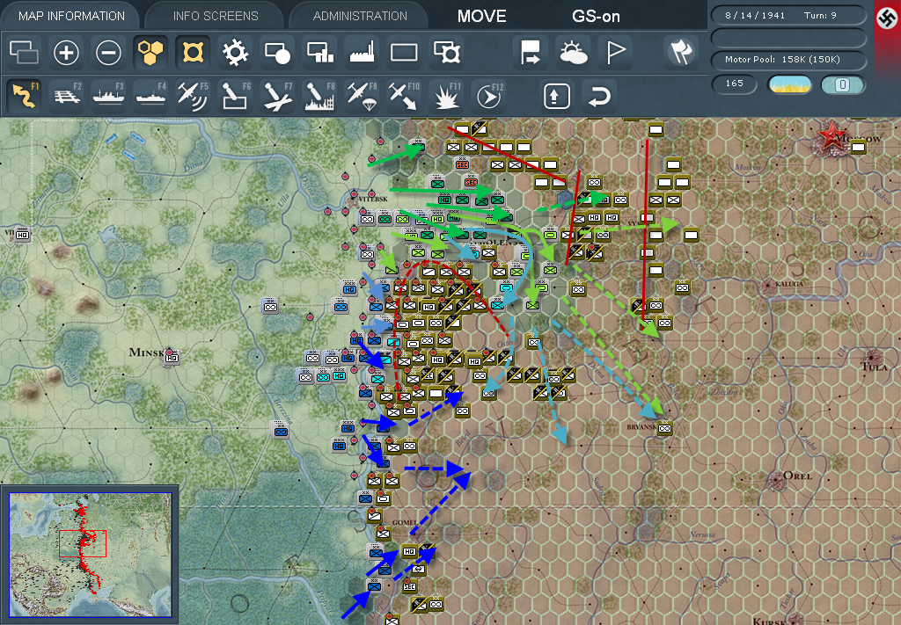Click the minimap red viewport rectangle
Viewport: 901px width, 625px height.
pos(82,543)
